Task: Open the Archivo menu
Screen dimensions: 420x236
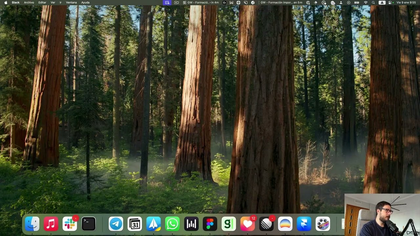Action: 29,2
